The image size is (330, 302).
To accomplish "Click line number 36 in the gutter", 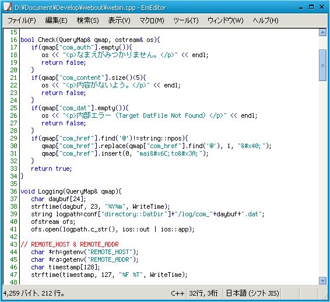I will point(13,191).
